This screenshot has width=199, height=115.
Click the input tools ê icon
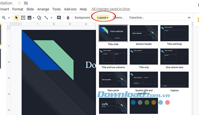68,18
